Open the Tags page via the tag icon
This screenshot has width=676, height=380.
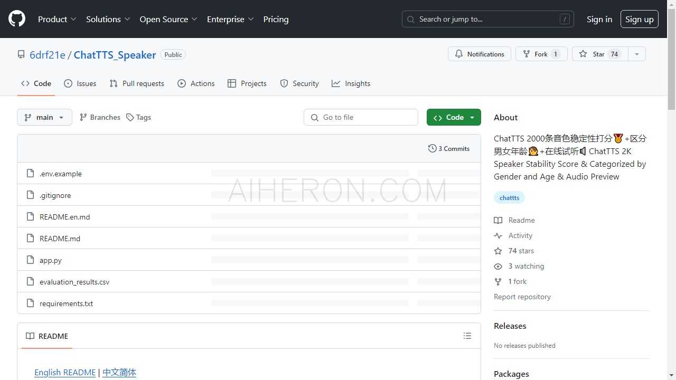tap(130, 118)
